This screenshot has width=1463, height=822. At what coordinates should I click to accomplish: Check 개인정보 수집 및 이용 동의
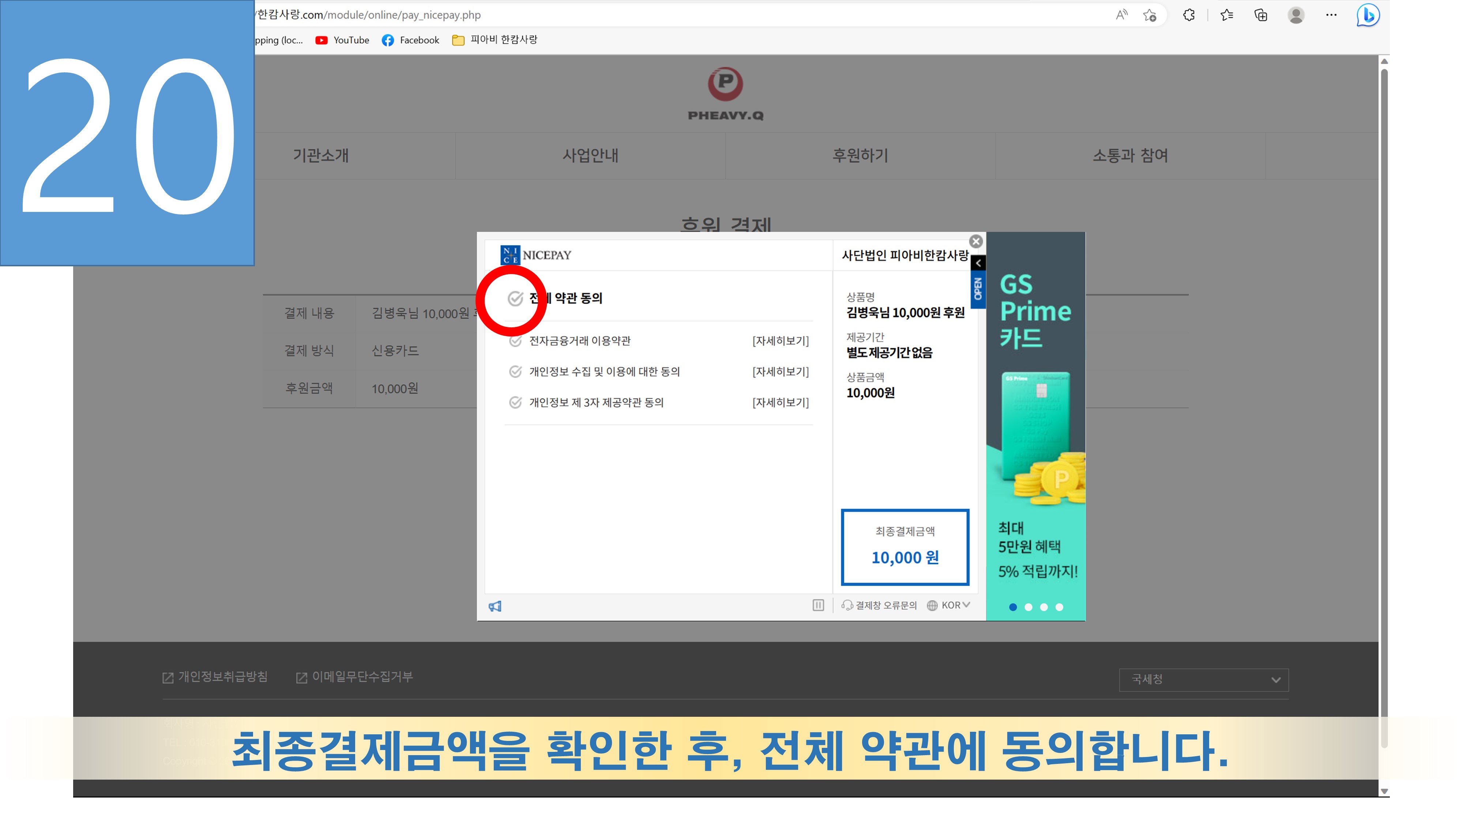point(515,372)
